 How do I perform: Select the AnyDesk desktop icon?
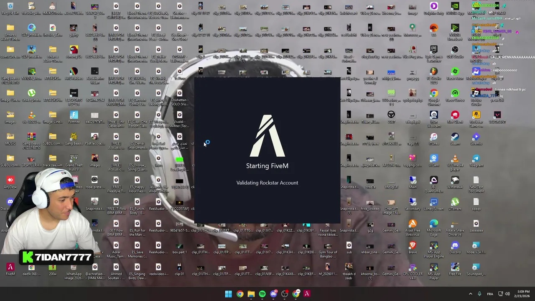click(x=10, y=182)
